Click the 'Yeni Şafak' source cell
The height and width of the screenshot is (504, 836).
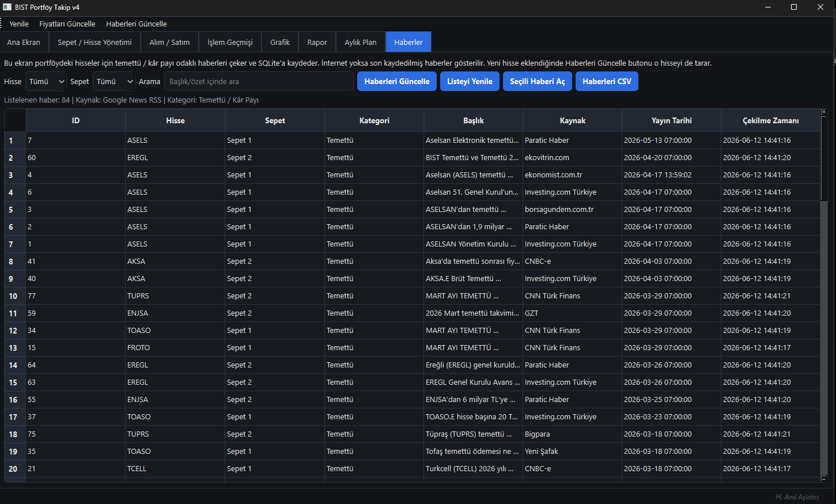pos(573,452)
